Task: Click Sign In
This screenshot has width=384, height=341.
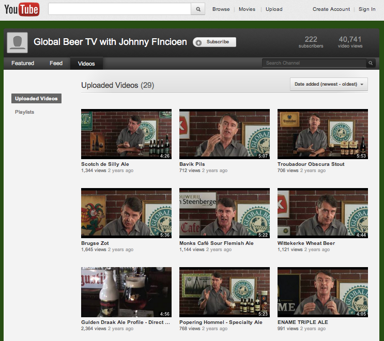Action: click(367, 9)
